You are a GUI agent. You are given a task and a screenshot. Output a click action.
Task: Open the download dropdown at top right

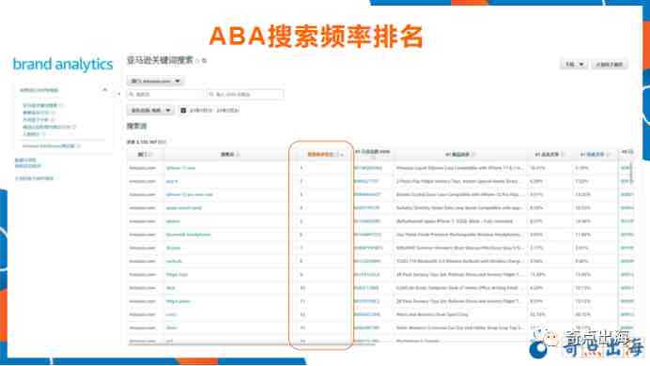(x=574, y=64)
